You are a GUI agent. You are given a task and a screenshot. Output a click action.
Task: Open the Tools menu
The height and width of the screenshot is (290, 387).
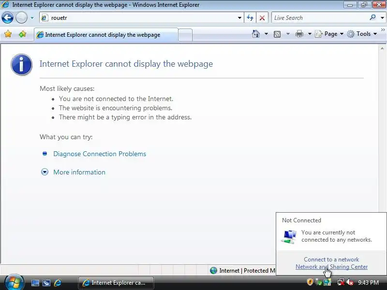coord(362,34)
